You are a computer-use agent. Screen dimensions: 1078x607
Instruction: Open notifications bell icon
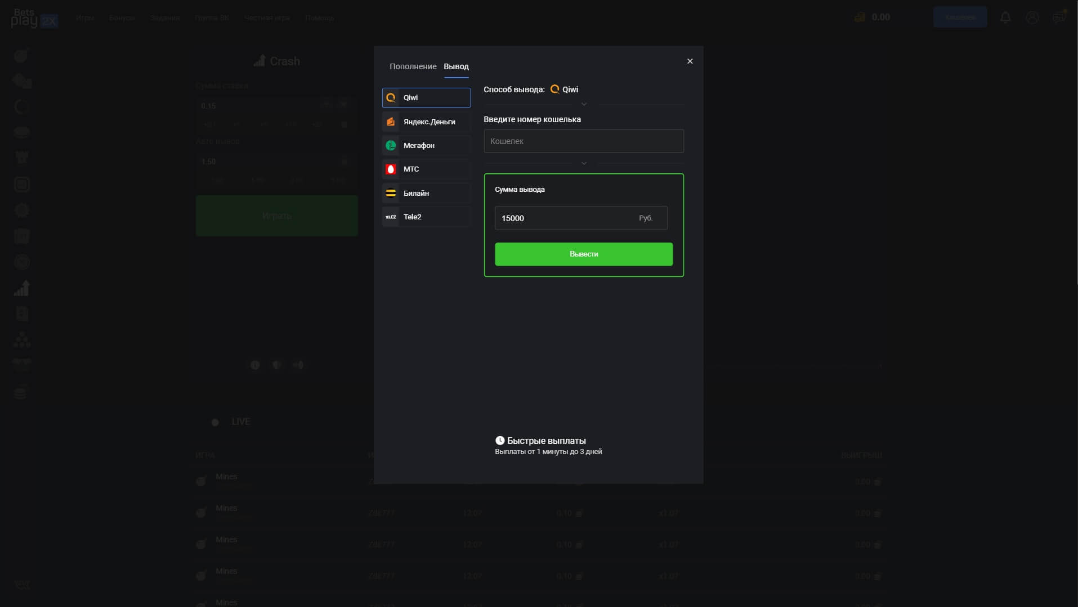pos(1005,17)
